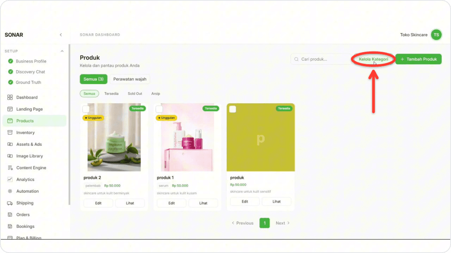Click the sidebar vertical scrollbar
The image size is (451, 253).
pos(69,125)
